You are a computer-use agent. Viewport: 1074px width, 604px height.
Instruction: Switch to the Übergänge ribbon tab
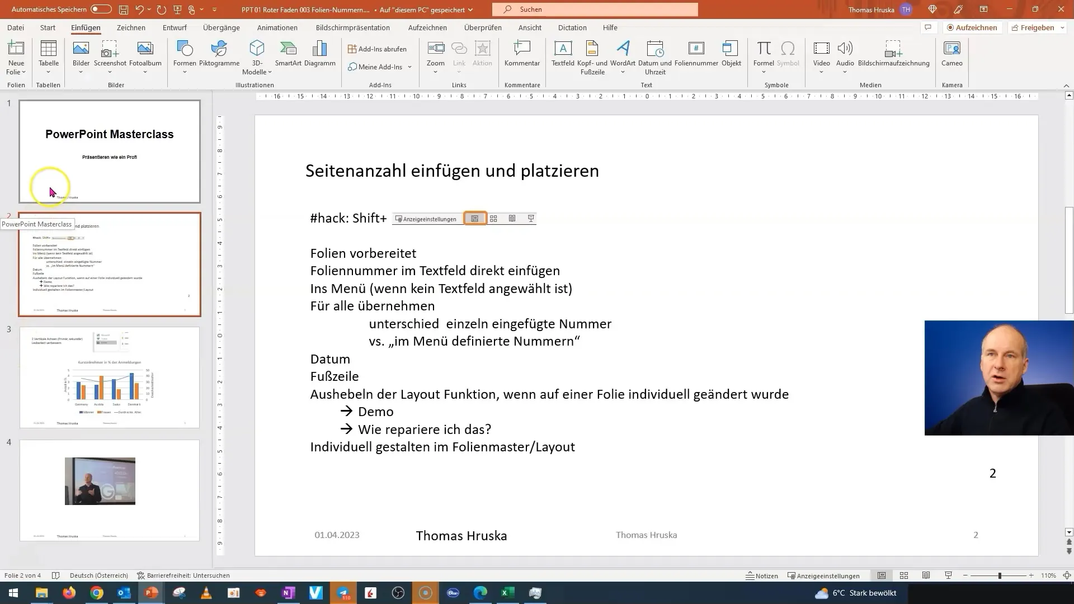click(222, 27)
